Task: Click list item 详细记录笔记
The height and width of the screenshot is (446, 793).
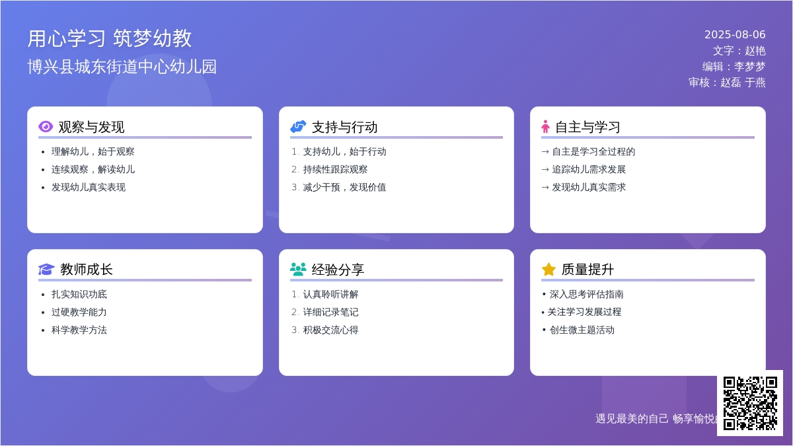Action: (x=330, y=312)
